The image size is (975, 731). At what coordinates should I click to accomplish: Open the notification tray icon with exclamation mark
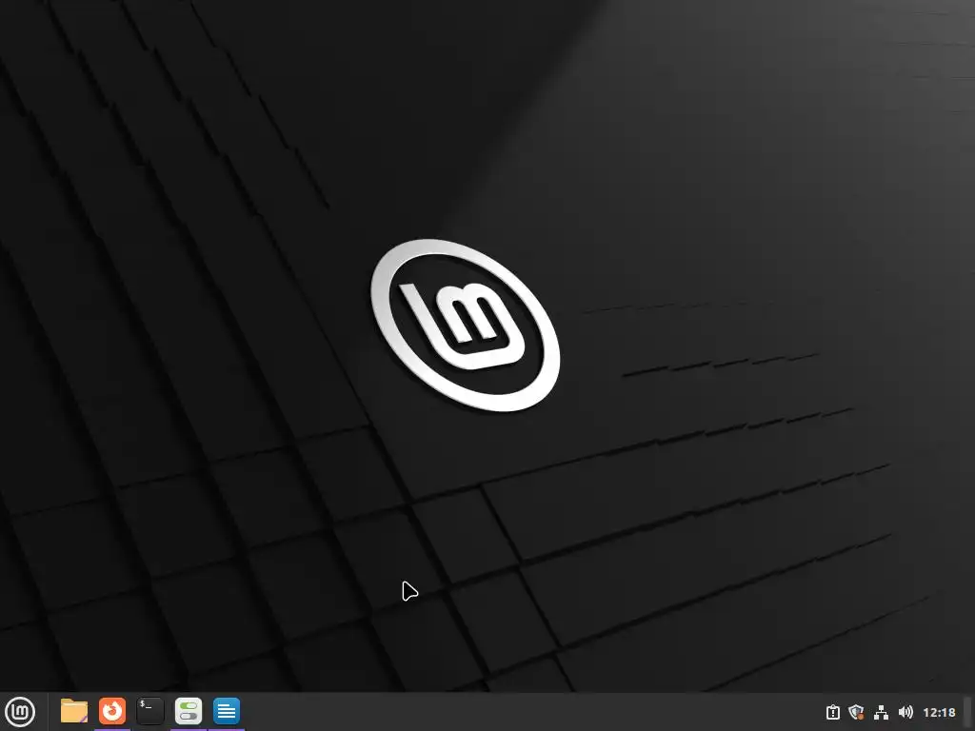[832, 712]
